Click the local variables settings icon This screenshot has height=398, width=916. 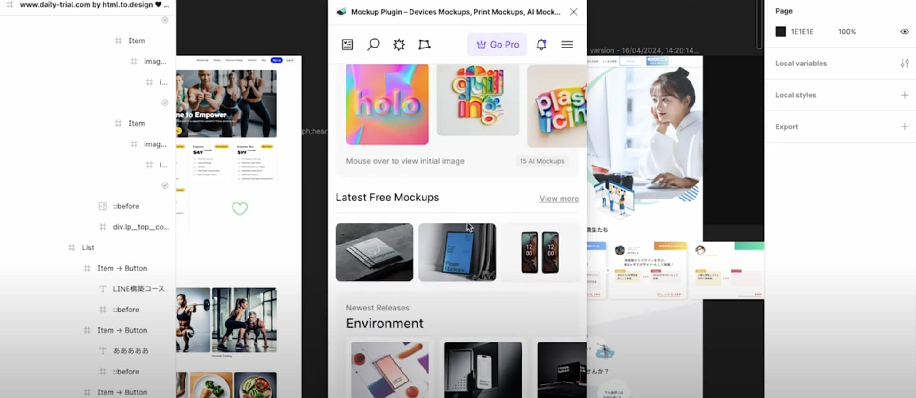pos(904,63)
